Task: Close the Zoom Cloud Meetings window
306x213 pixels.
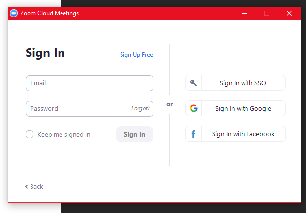Action: click(289, 13)
